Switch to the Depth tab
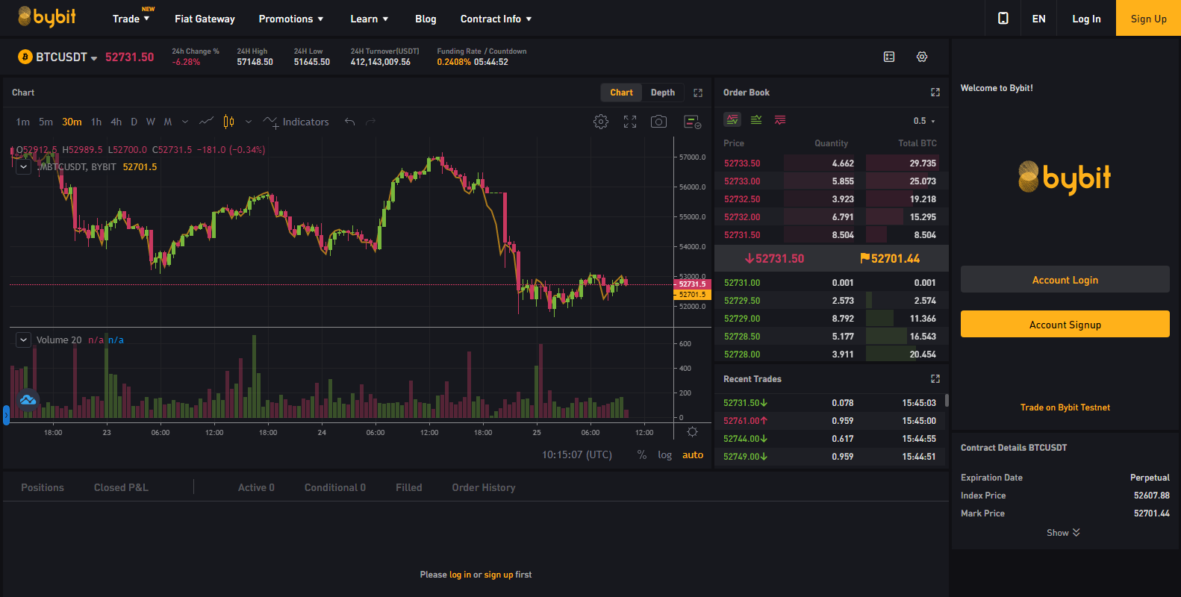The image size is (1181, 597). pos(662,93)
